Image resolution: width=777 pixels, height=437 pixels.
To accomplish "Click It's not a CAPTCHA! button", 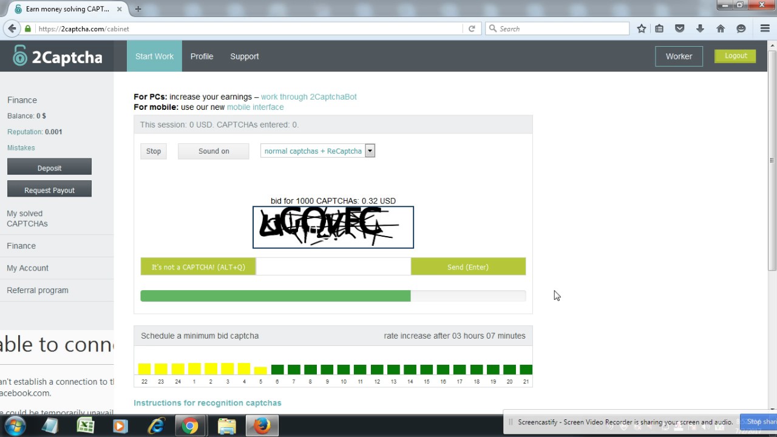I will 198,266.
